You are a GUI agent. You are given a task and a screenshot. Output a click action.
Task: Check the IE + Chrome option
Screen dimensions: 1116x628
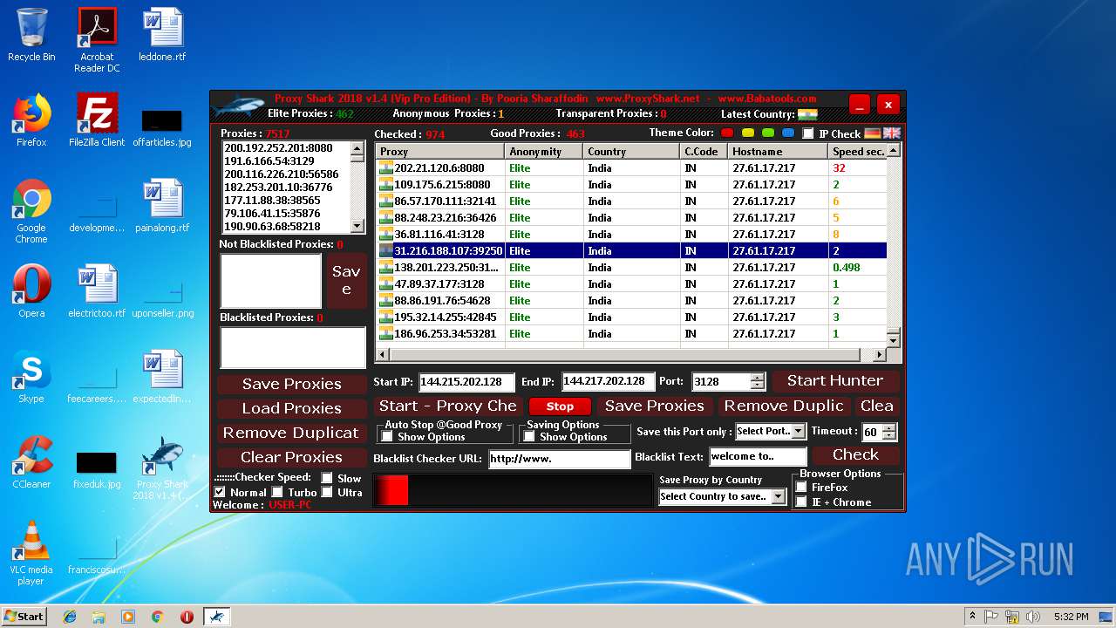pyautogui.click(x=801, y=502)
